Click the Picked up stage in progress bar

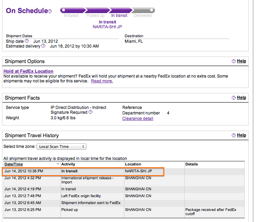point(95,16)
